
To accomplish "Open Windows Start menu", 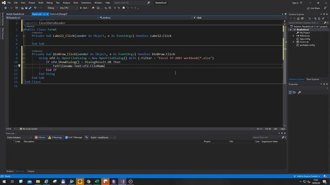I will [x=4, y=181].
